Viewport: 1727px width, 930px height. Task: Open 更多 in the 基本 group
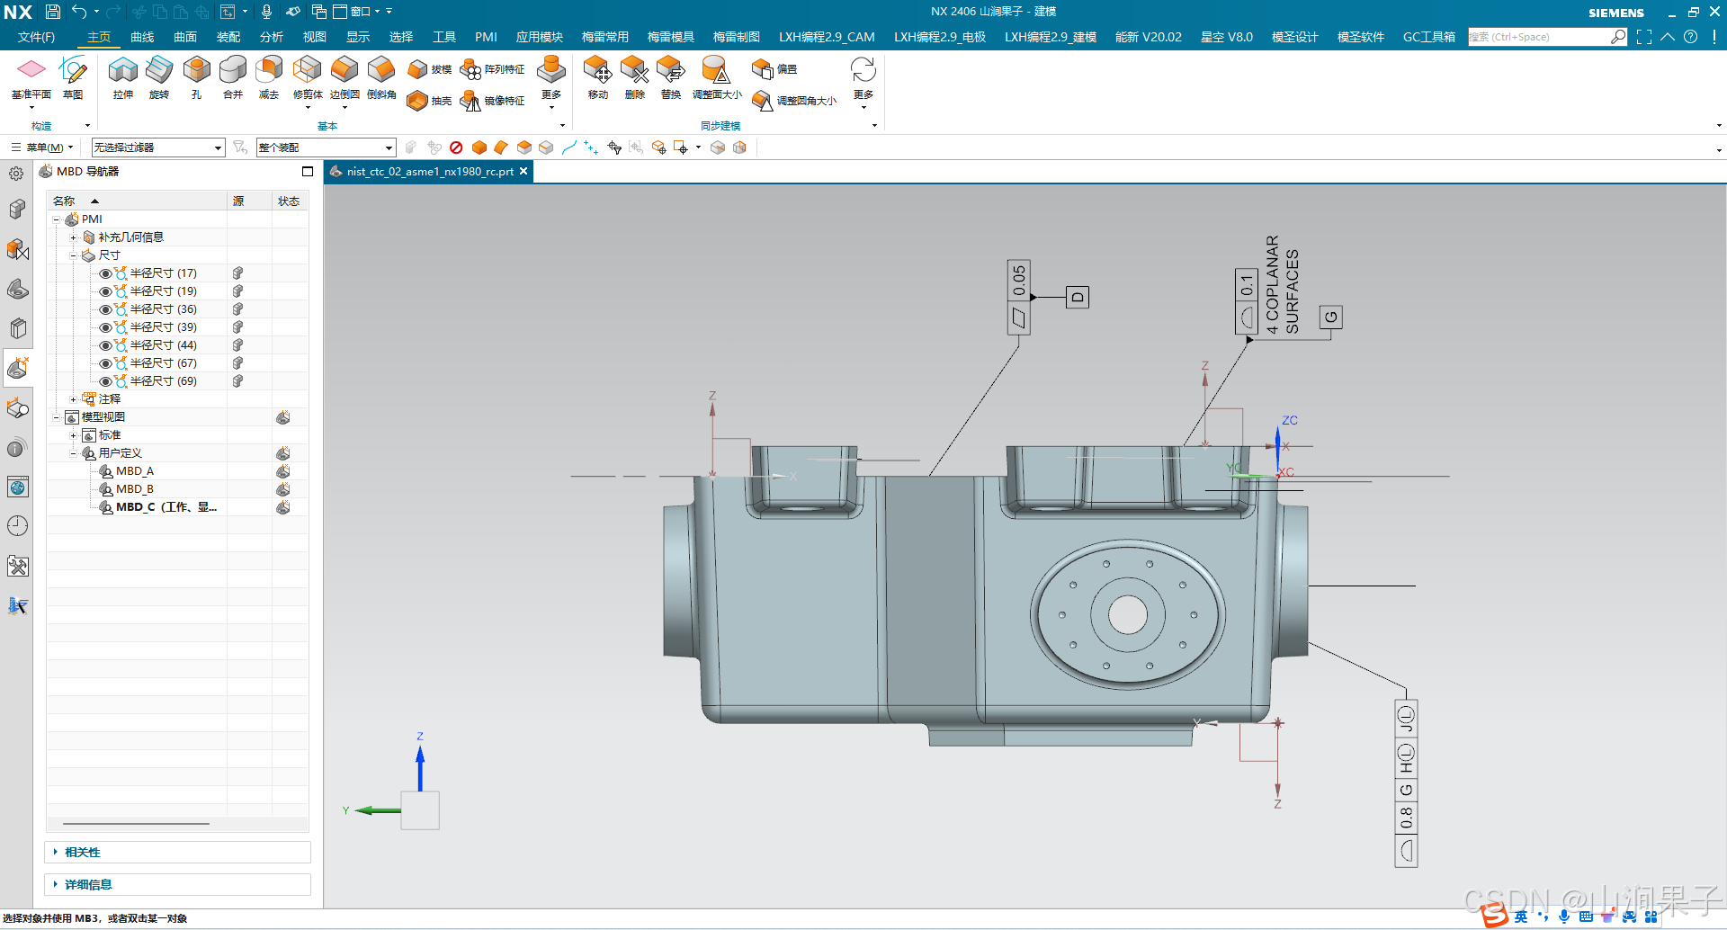[551, 82]
